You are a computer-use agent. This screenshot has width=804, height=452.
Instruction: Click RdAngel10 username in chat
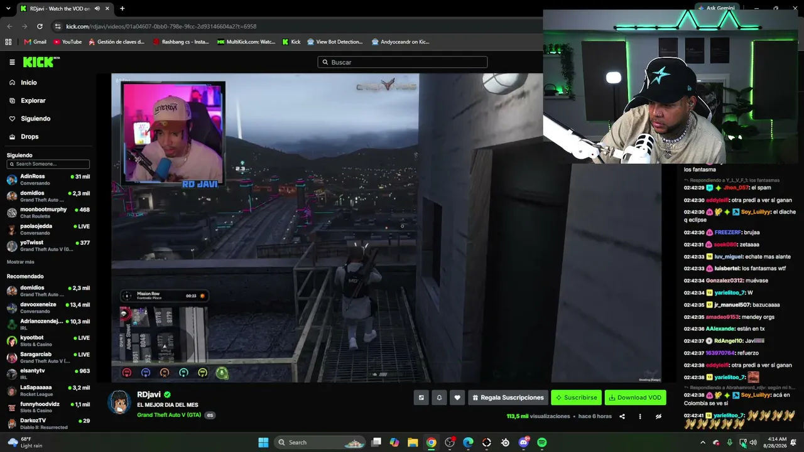click(728, 341)
